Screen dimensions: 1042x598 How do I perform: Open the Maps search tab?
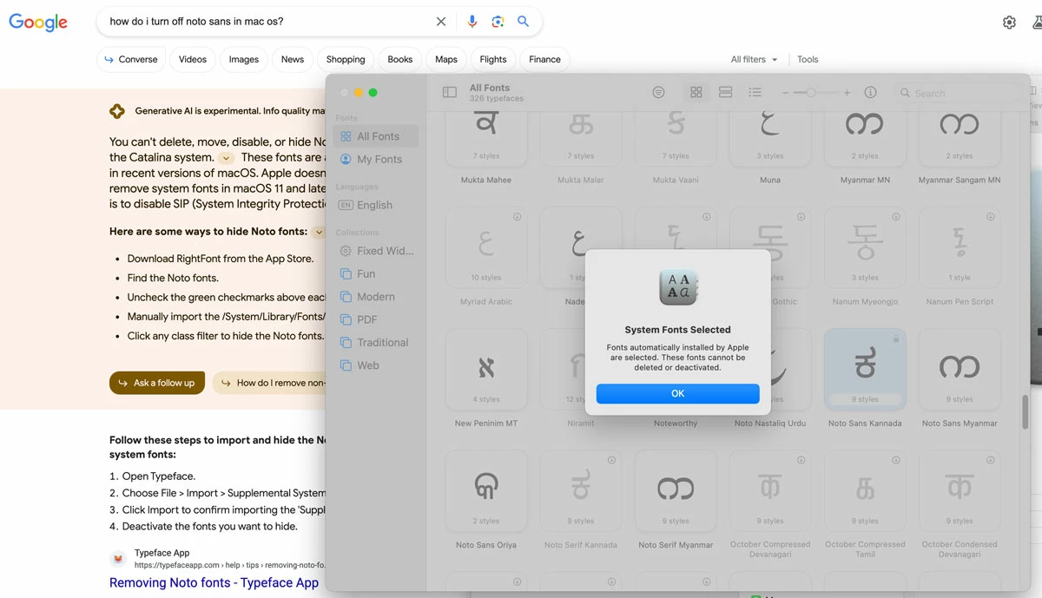pyautogui.click(x=446, y=59)
